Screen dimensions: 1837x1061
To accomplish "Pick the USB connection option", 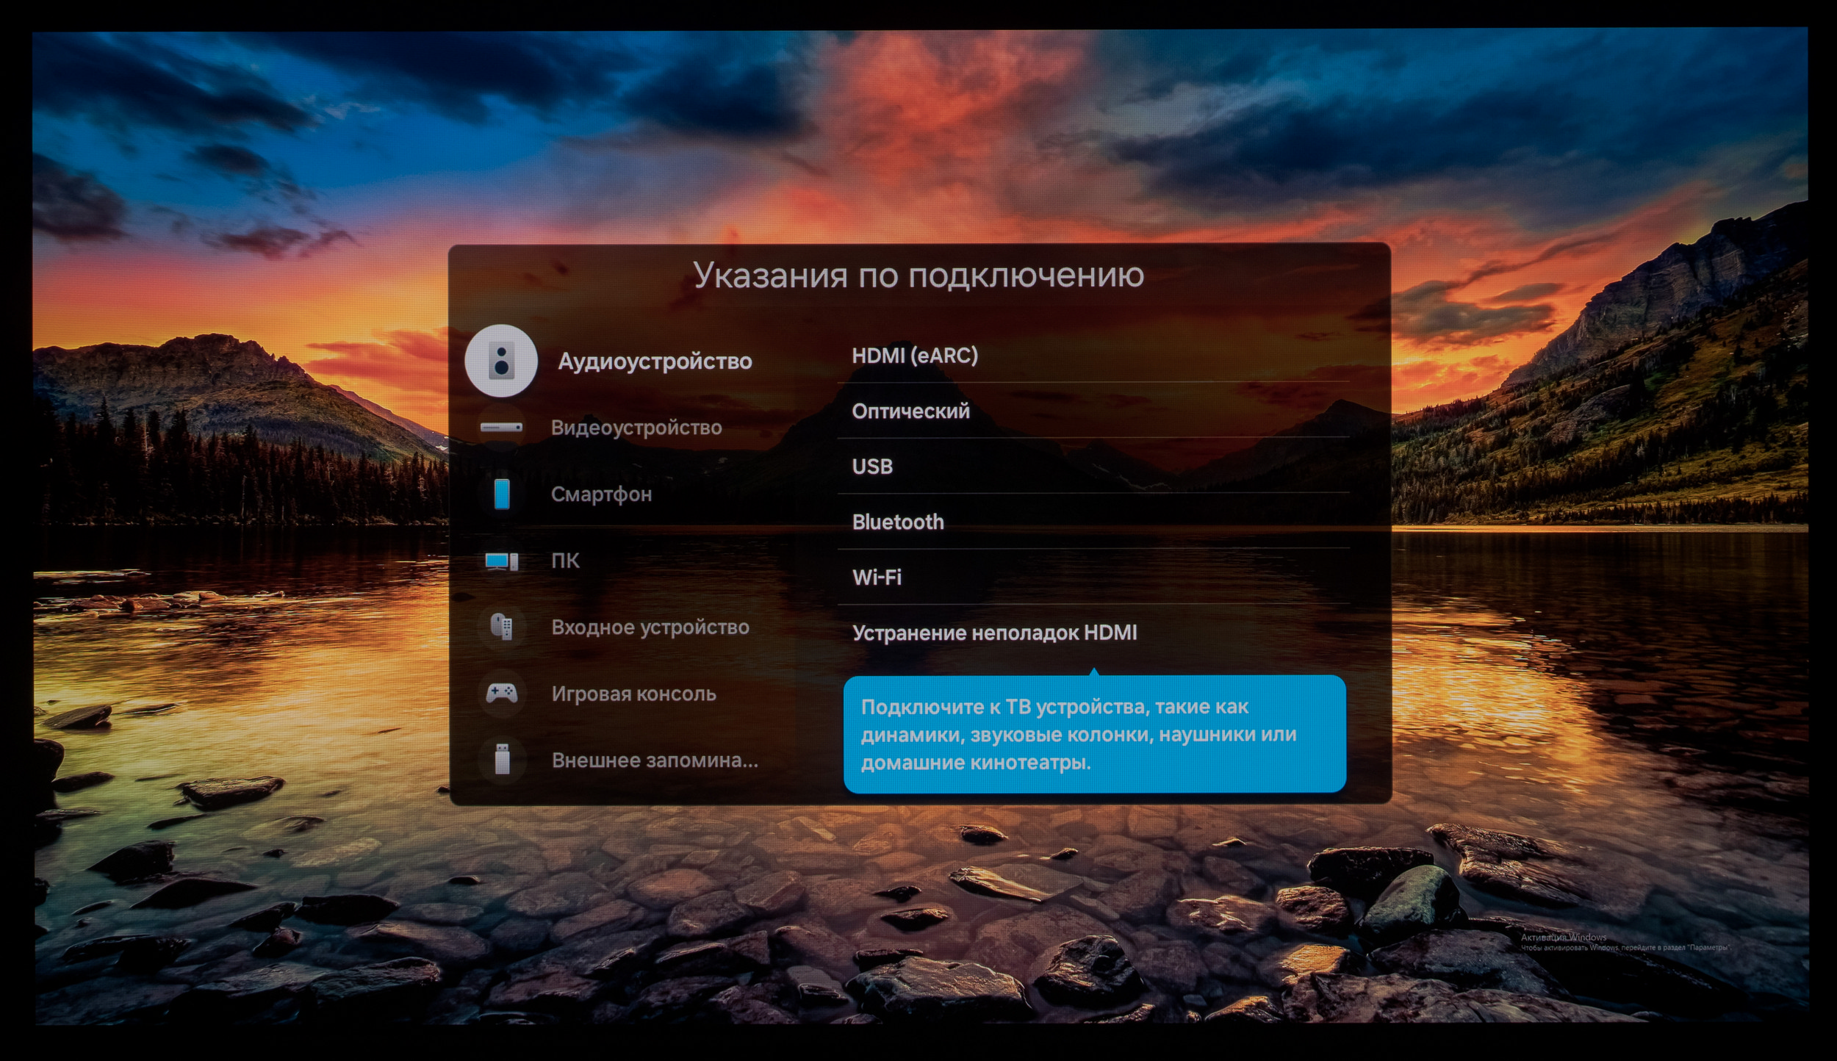I will point(872,467).
